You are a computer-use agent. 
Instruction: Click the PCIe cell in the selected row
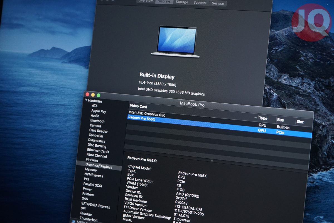point(280,132)
